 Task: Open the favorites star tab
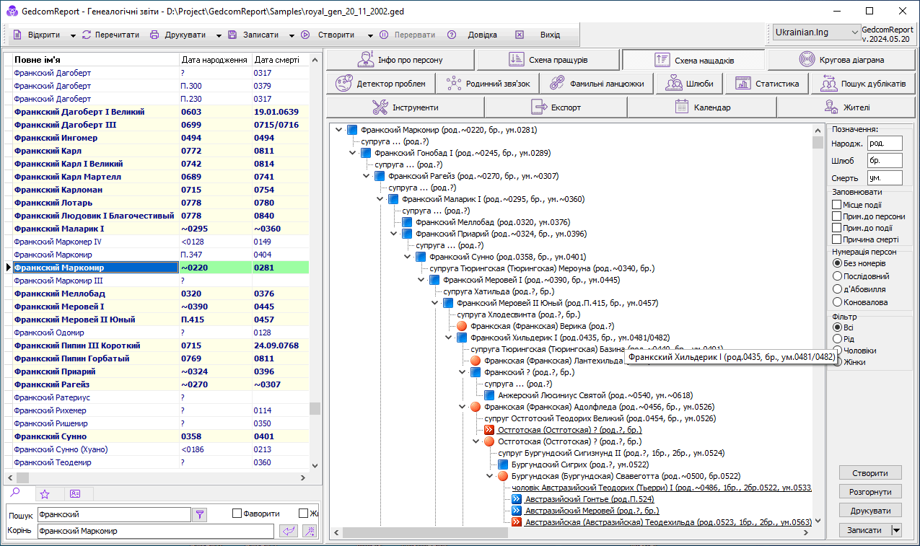pos(45,494)
